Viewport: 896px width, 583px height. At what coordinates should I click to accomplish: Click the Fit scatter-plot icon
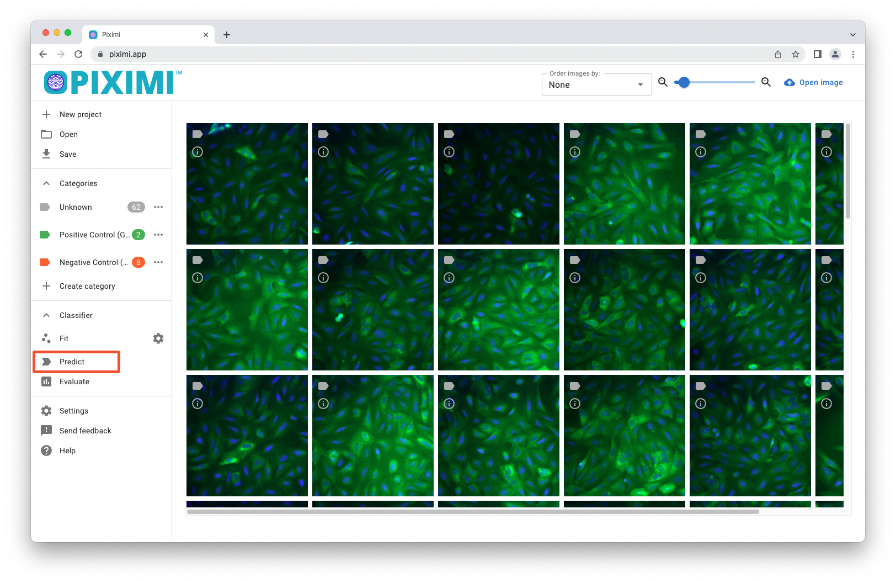tap(46, 338)
